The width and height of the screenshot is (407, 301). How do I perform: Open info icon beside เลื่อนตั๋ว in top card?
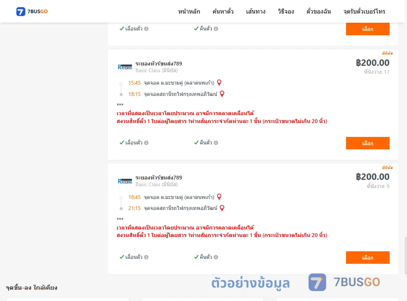(x=146, y=29)
